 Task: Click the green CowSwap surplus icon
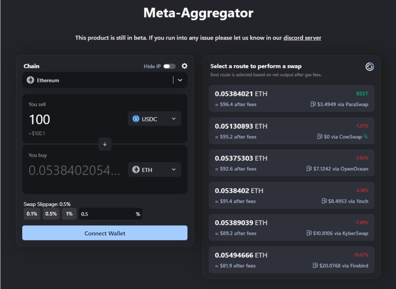(x=366, y=137)
